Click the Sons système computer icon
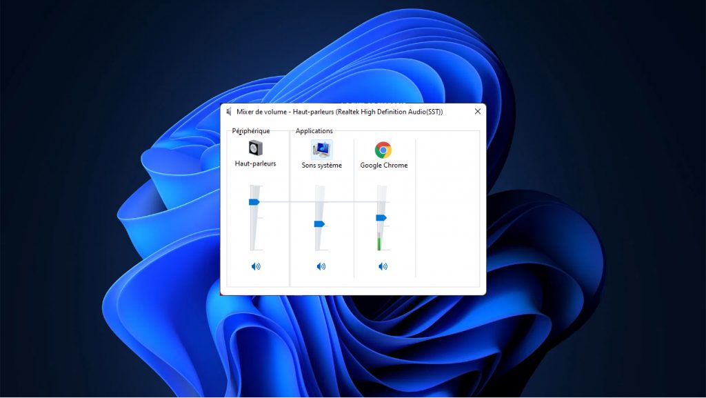Viewport: 706px width, 398px height. point(321,149)
